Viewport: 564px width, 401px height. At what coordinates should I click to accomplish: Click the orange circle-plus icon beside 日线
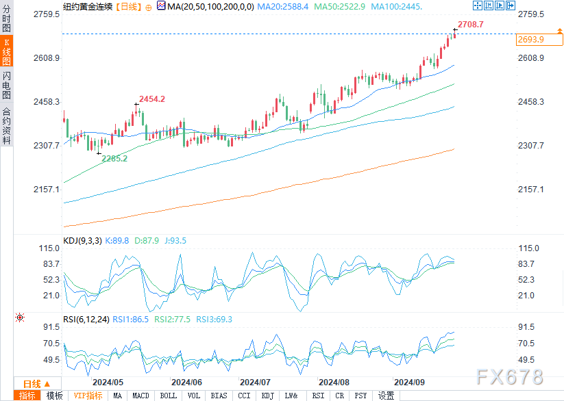pyautogui.click(x=148, y=7)
